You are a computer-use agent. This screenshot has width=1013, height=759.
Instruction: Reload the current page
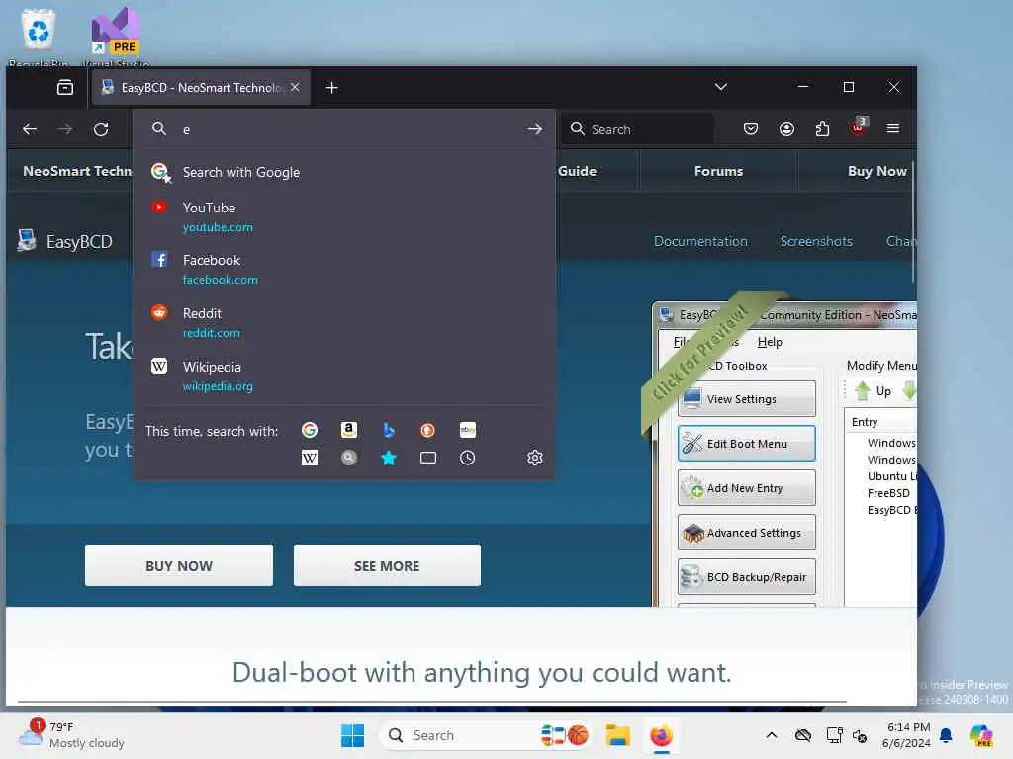coord(101,129)
